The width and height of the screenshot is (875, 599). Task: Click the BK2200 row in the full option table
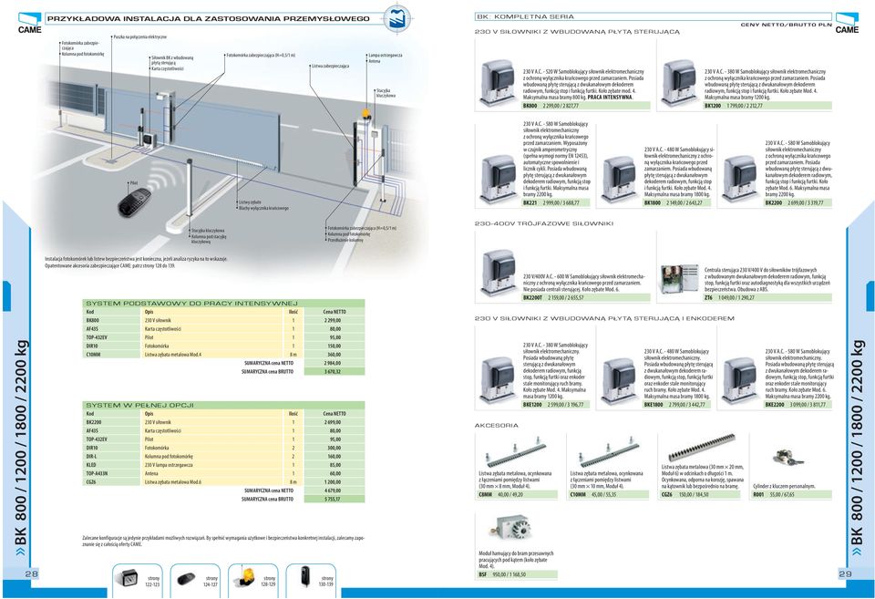point(223,423)
